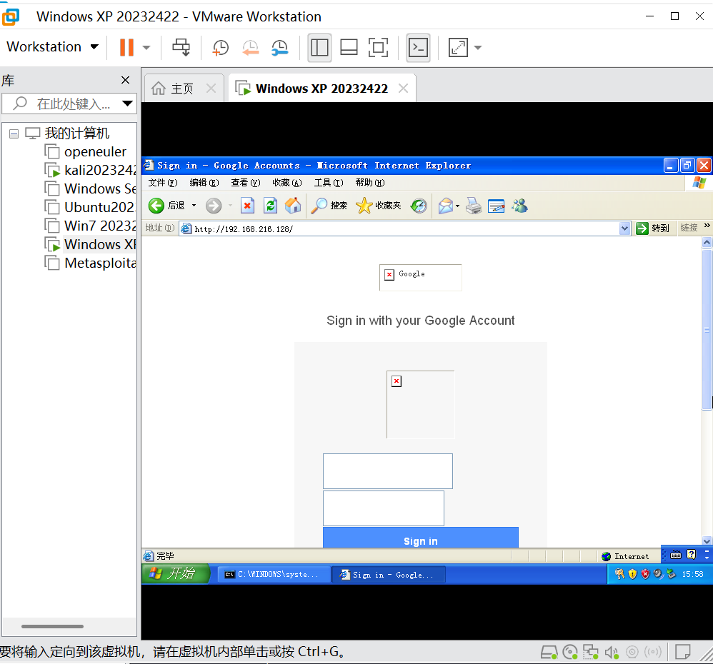Click the IE address bar URL
Screen dimensions: 713x664
click(244, 229)
